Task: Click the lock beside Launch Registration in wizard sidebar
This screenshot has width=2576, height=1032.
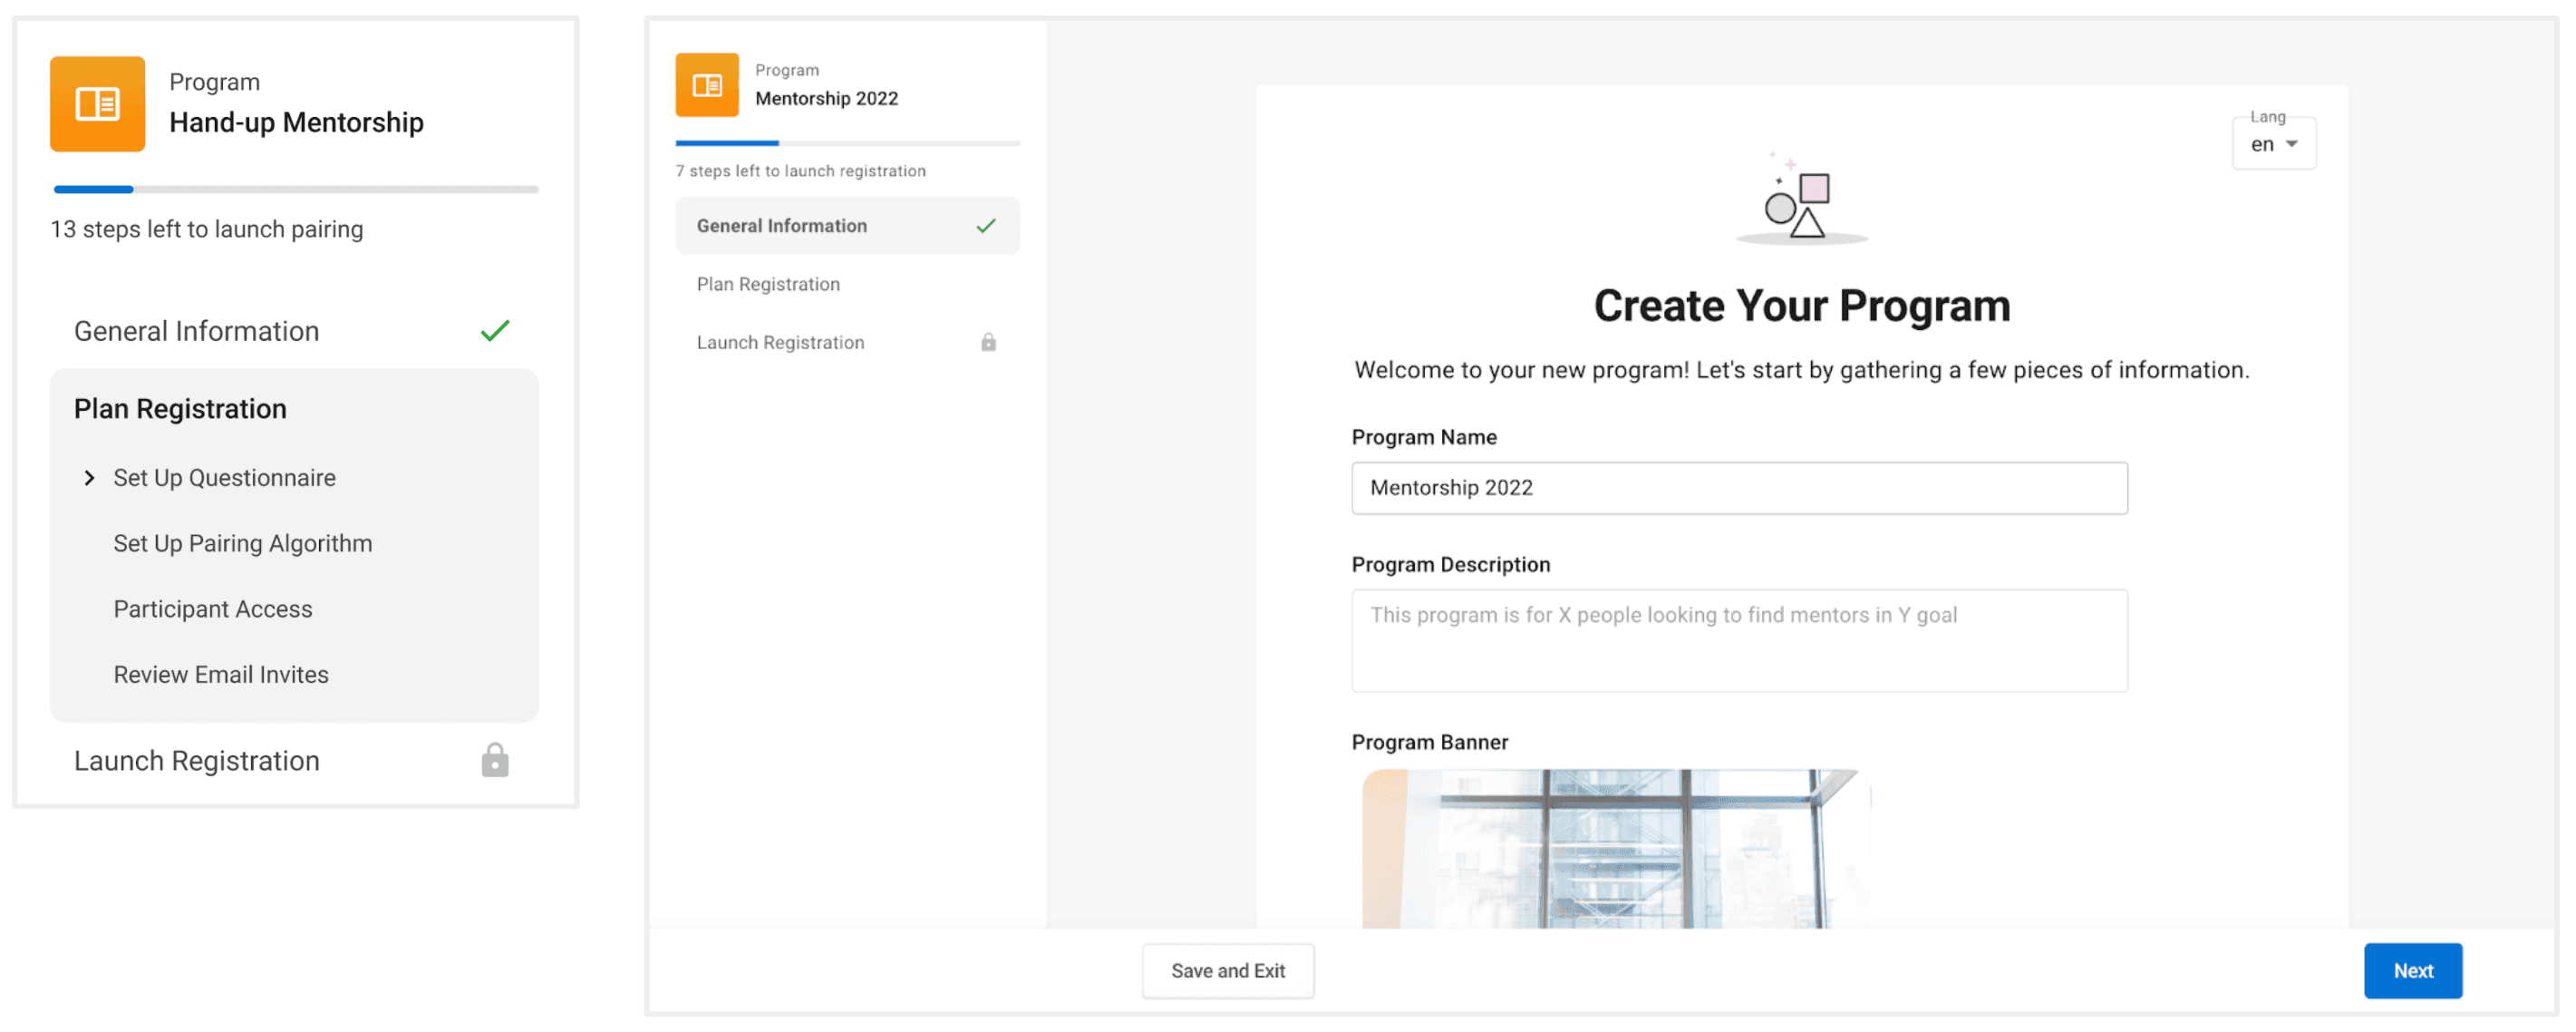Action: tap(988, 341)
